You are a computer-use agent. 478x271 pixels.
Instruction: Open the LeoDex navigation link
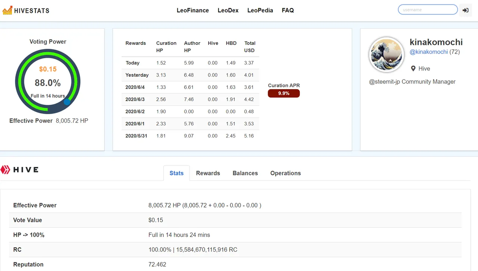point(228,10)
